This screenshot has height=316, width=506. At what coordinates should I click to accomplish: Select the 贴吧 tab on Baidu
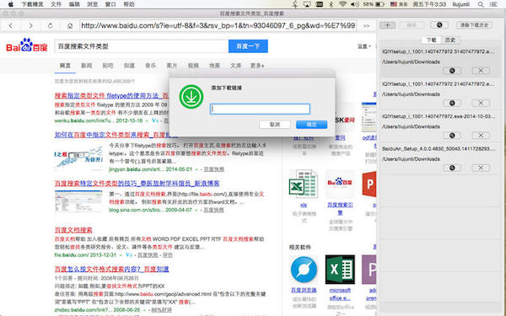[x=107, y=66]
